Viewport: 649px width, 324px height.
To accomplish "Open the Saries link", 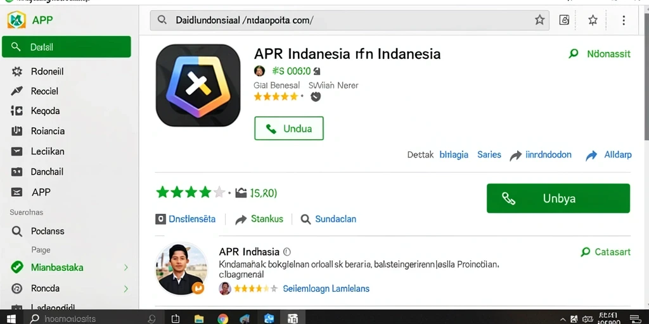I will tap(489, 155).
